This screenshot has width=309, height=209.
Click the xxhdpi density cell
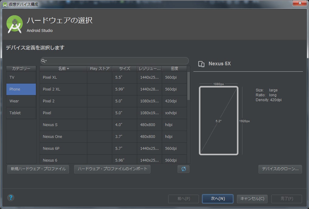[x=174, y=113]
